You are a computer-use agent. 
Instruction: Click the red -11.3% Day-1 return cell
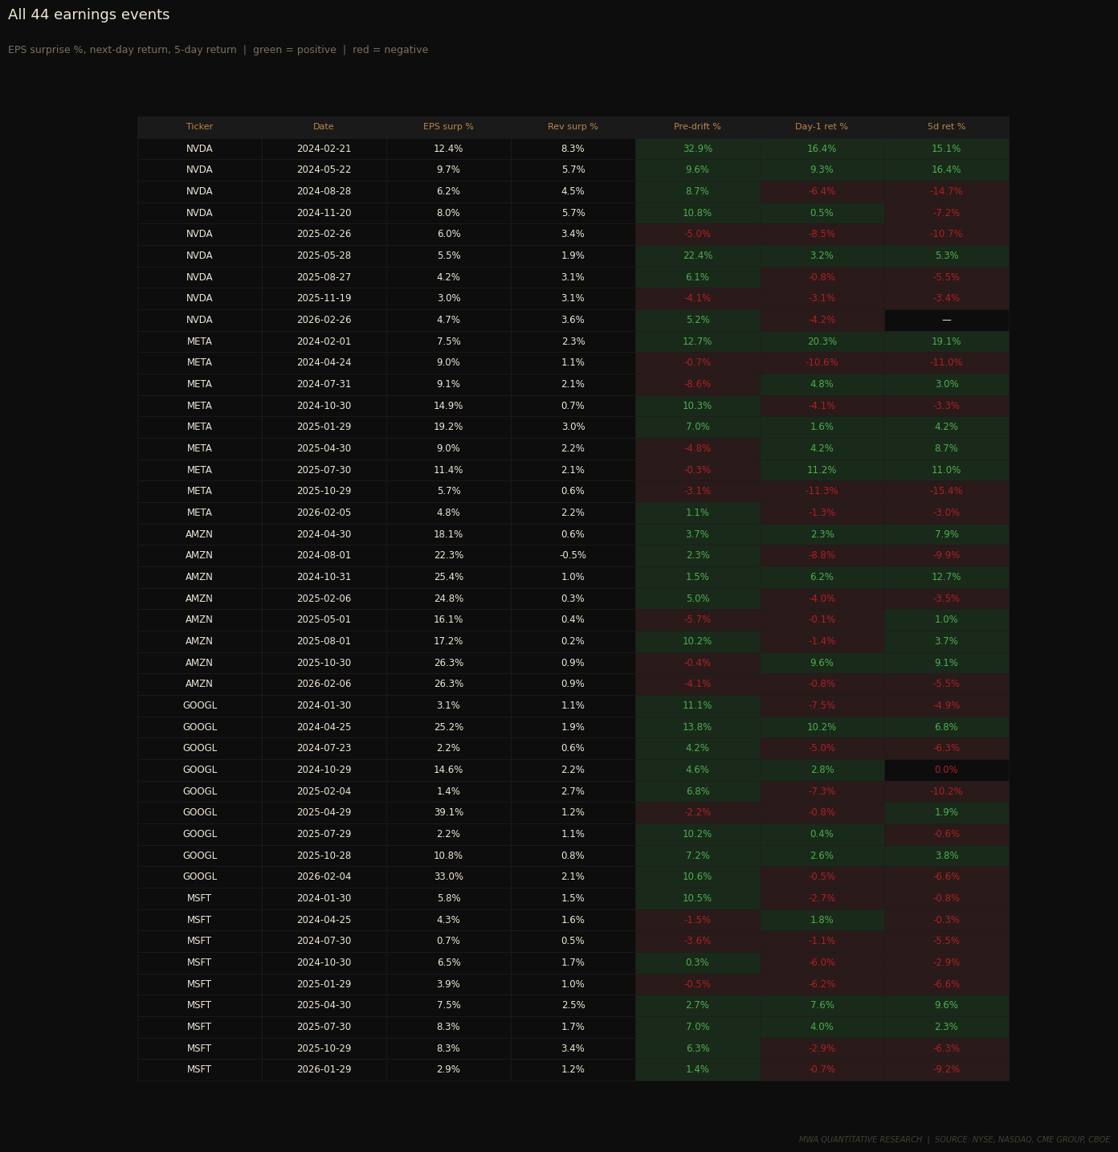tap(822, 492)
